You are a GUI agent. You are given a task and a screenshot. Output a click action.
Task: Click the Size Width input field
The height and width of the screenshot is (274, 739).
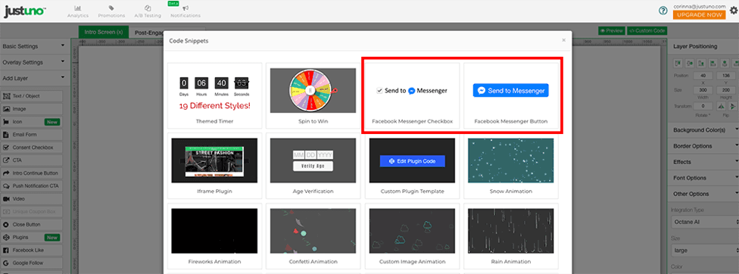click(x=703, y=91)
